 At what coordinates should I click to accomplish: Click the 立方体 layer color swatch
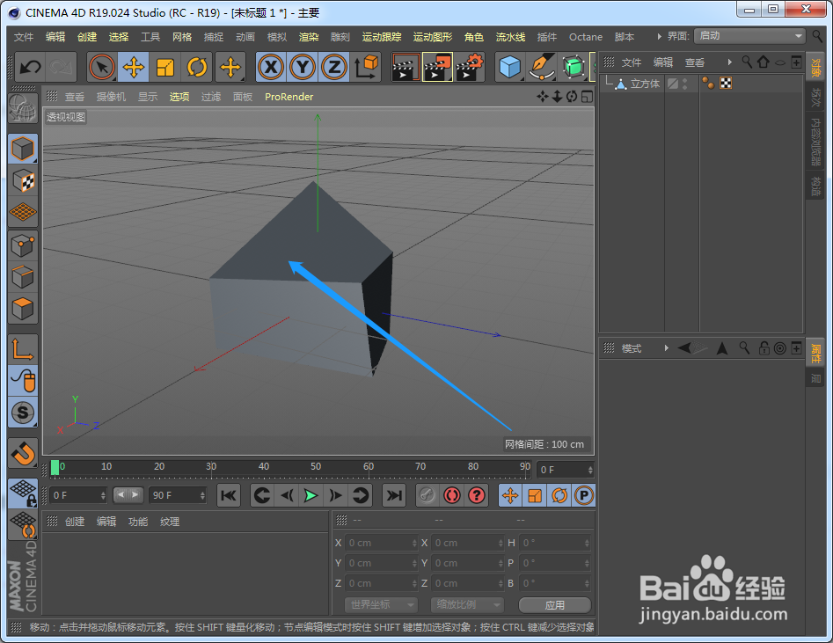pos(673,84)
